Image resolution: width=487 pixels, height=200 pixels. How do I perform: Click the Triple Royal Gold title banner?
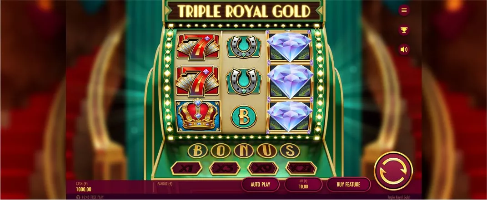pos(244,11)
